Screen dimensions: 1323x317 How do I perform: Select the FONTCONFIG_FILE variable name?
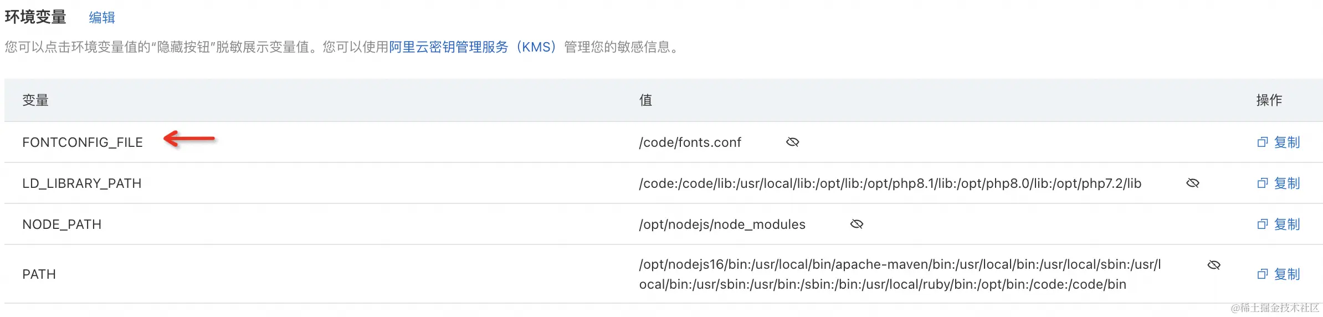pos(83,142)
